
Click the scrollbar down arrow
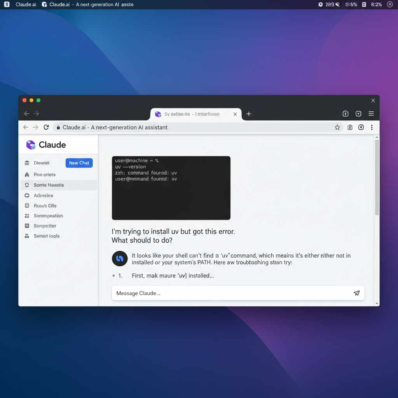(377, 303)
